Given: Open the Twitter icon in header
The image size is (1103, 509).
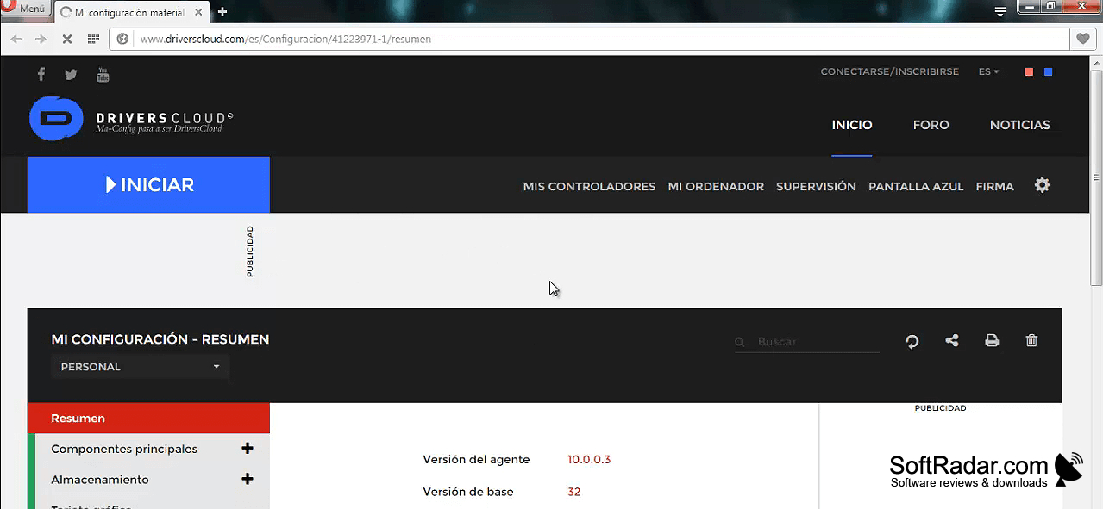Looking at the screenshot, I should click(71, 75).
